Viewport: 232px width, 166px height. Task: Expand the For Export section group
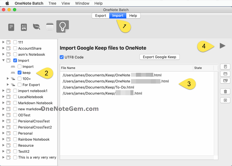[x=8, y=85]
